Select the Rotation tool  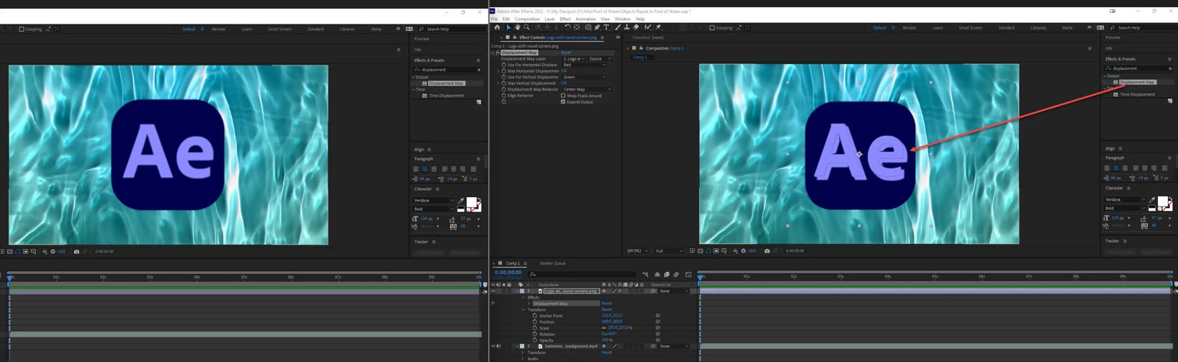[567, 27]
